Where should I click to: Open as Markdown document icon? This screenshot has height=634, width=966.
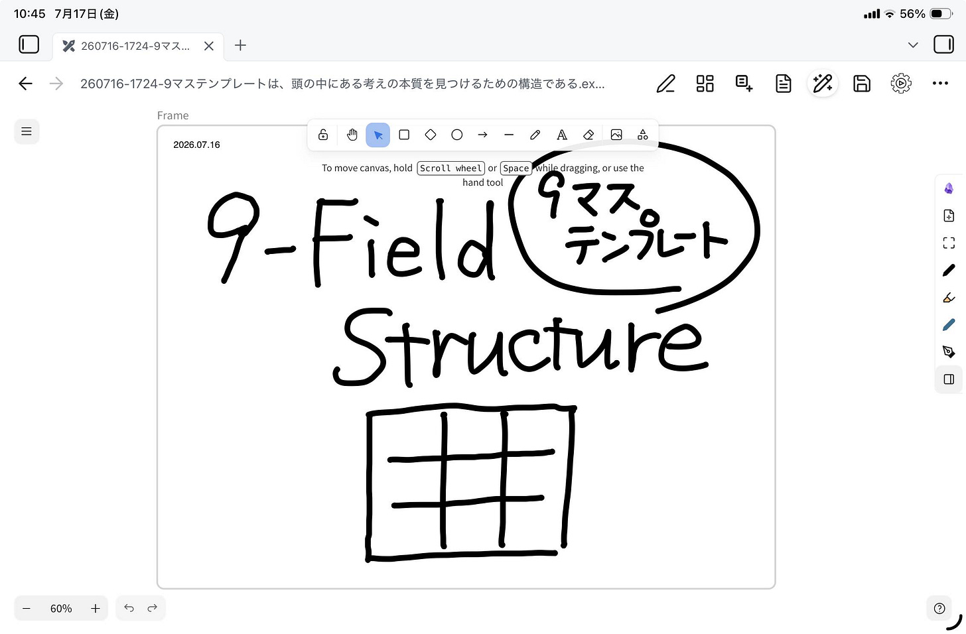[x=784, y=84]
